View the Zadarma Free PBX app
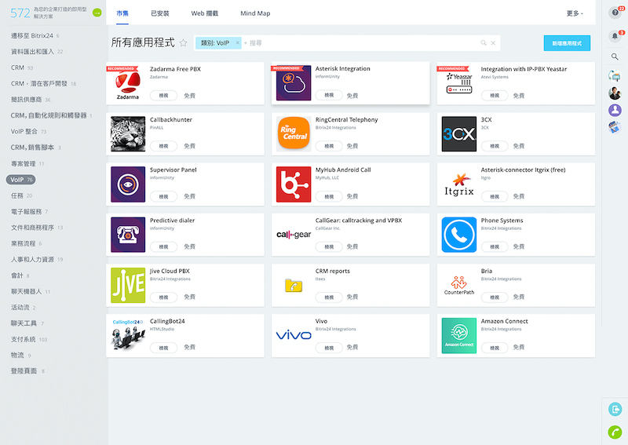This screenshot has height=445, width=628. coord(163,95)
